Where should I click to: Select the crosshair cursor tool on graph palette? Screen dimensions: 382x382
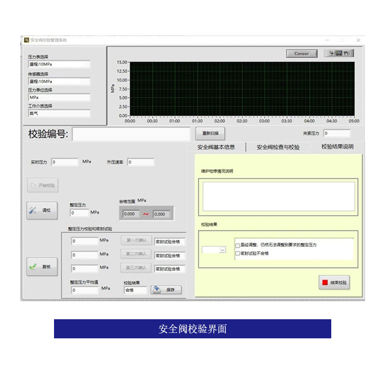click(x=331, y=53)
